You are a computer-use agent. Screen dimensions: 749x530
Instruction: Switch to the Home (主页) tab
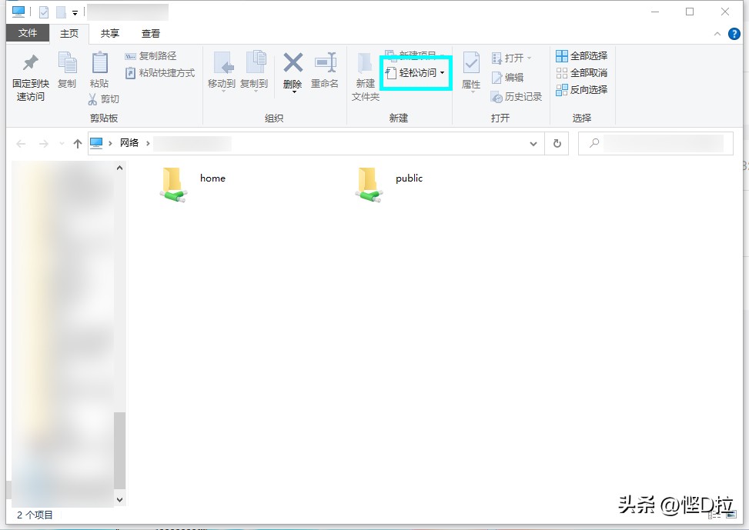69,33
